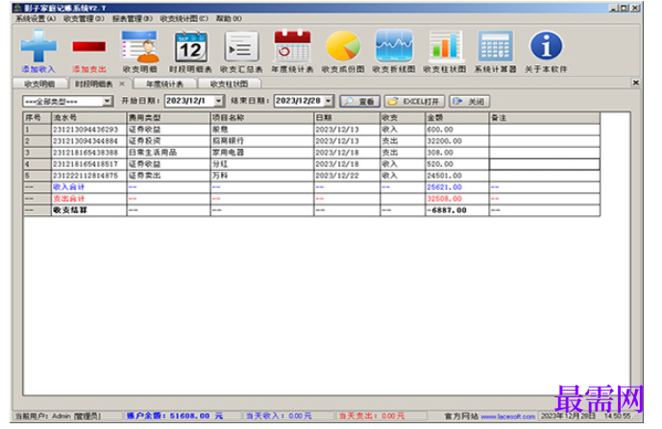Screen dimensions: 662x429
Task: Select serial number 231218165438388
Action: 88,153
